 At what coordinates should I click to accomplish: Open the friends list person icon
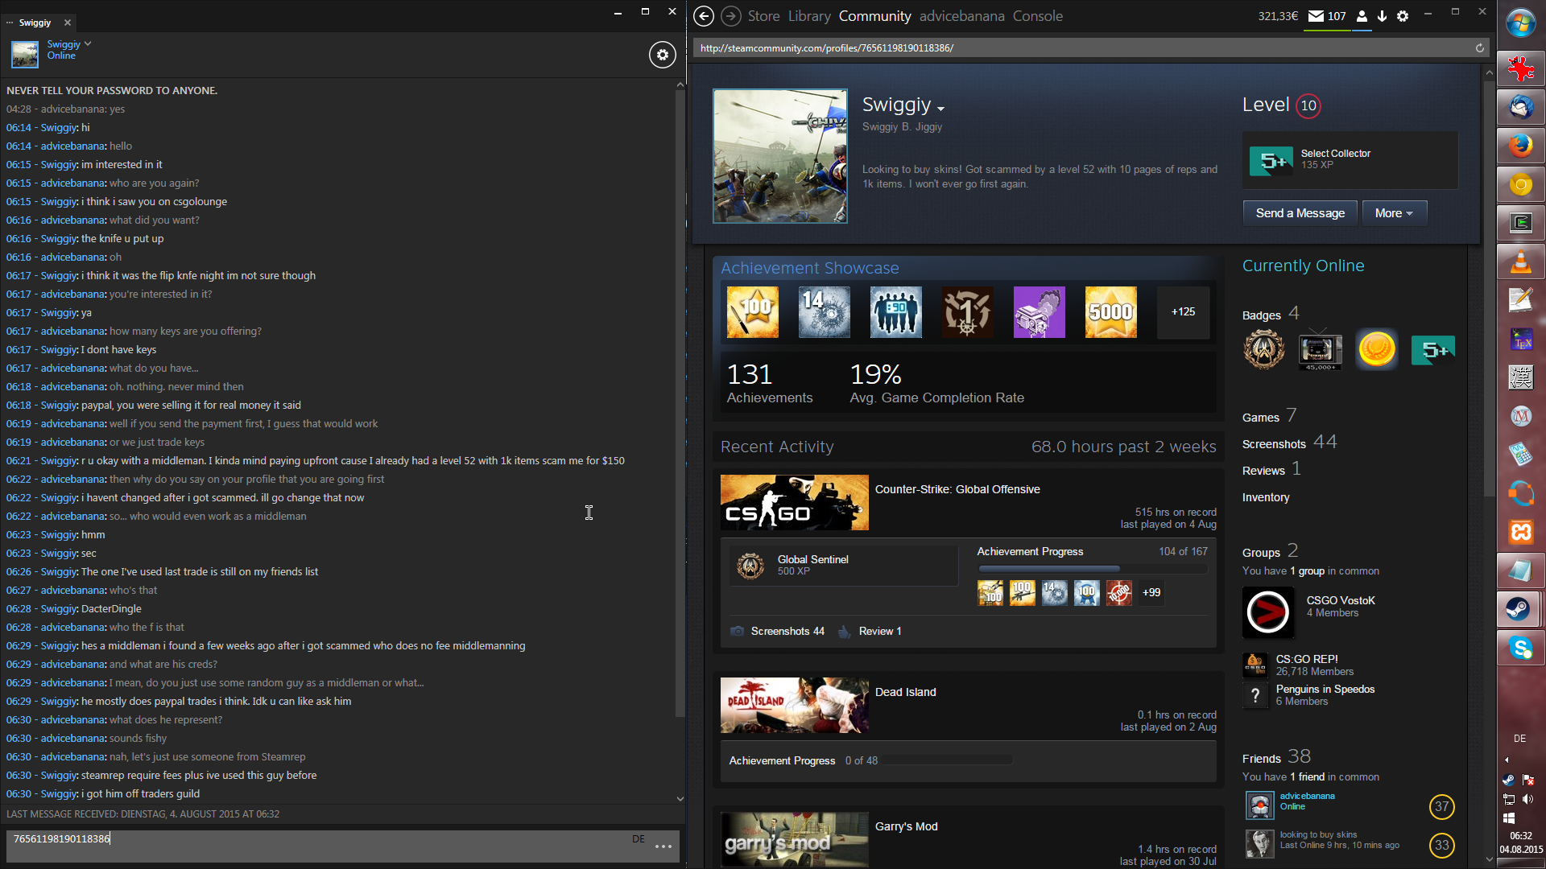1362,16
